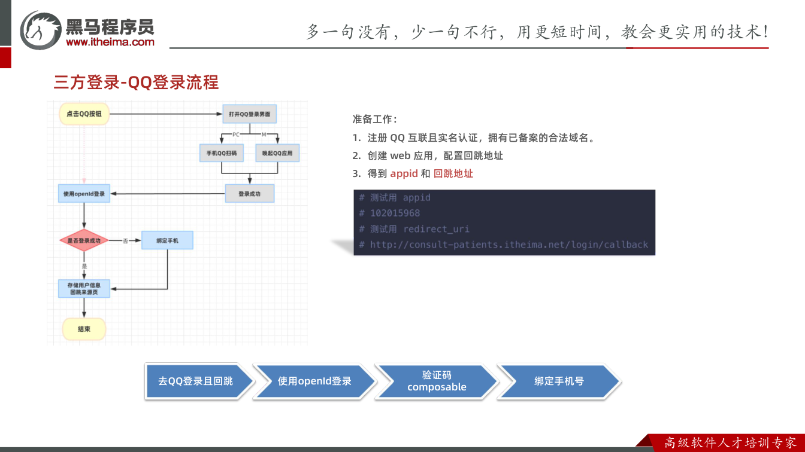
Task: Click the 否 branch label
Action: pyautogui.click(x=126, y=240)
